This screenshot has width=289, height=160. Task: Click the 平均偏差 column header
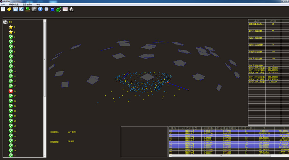click(x=223, y=128)
